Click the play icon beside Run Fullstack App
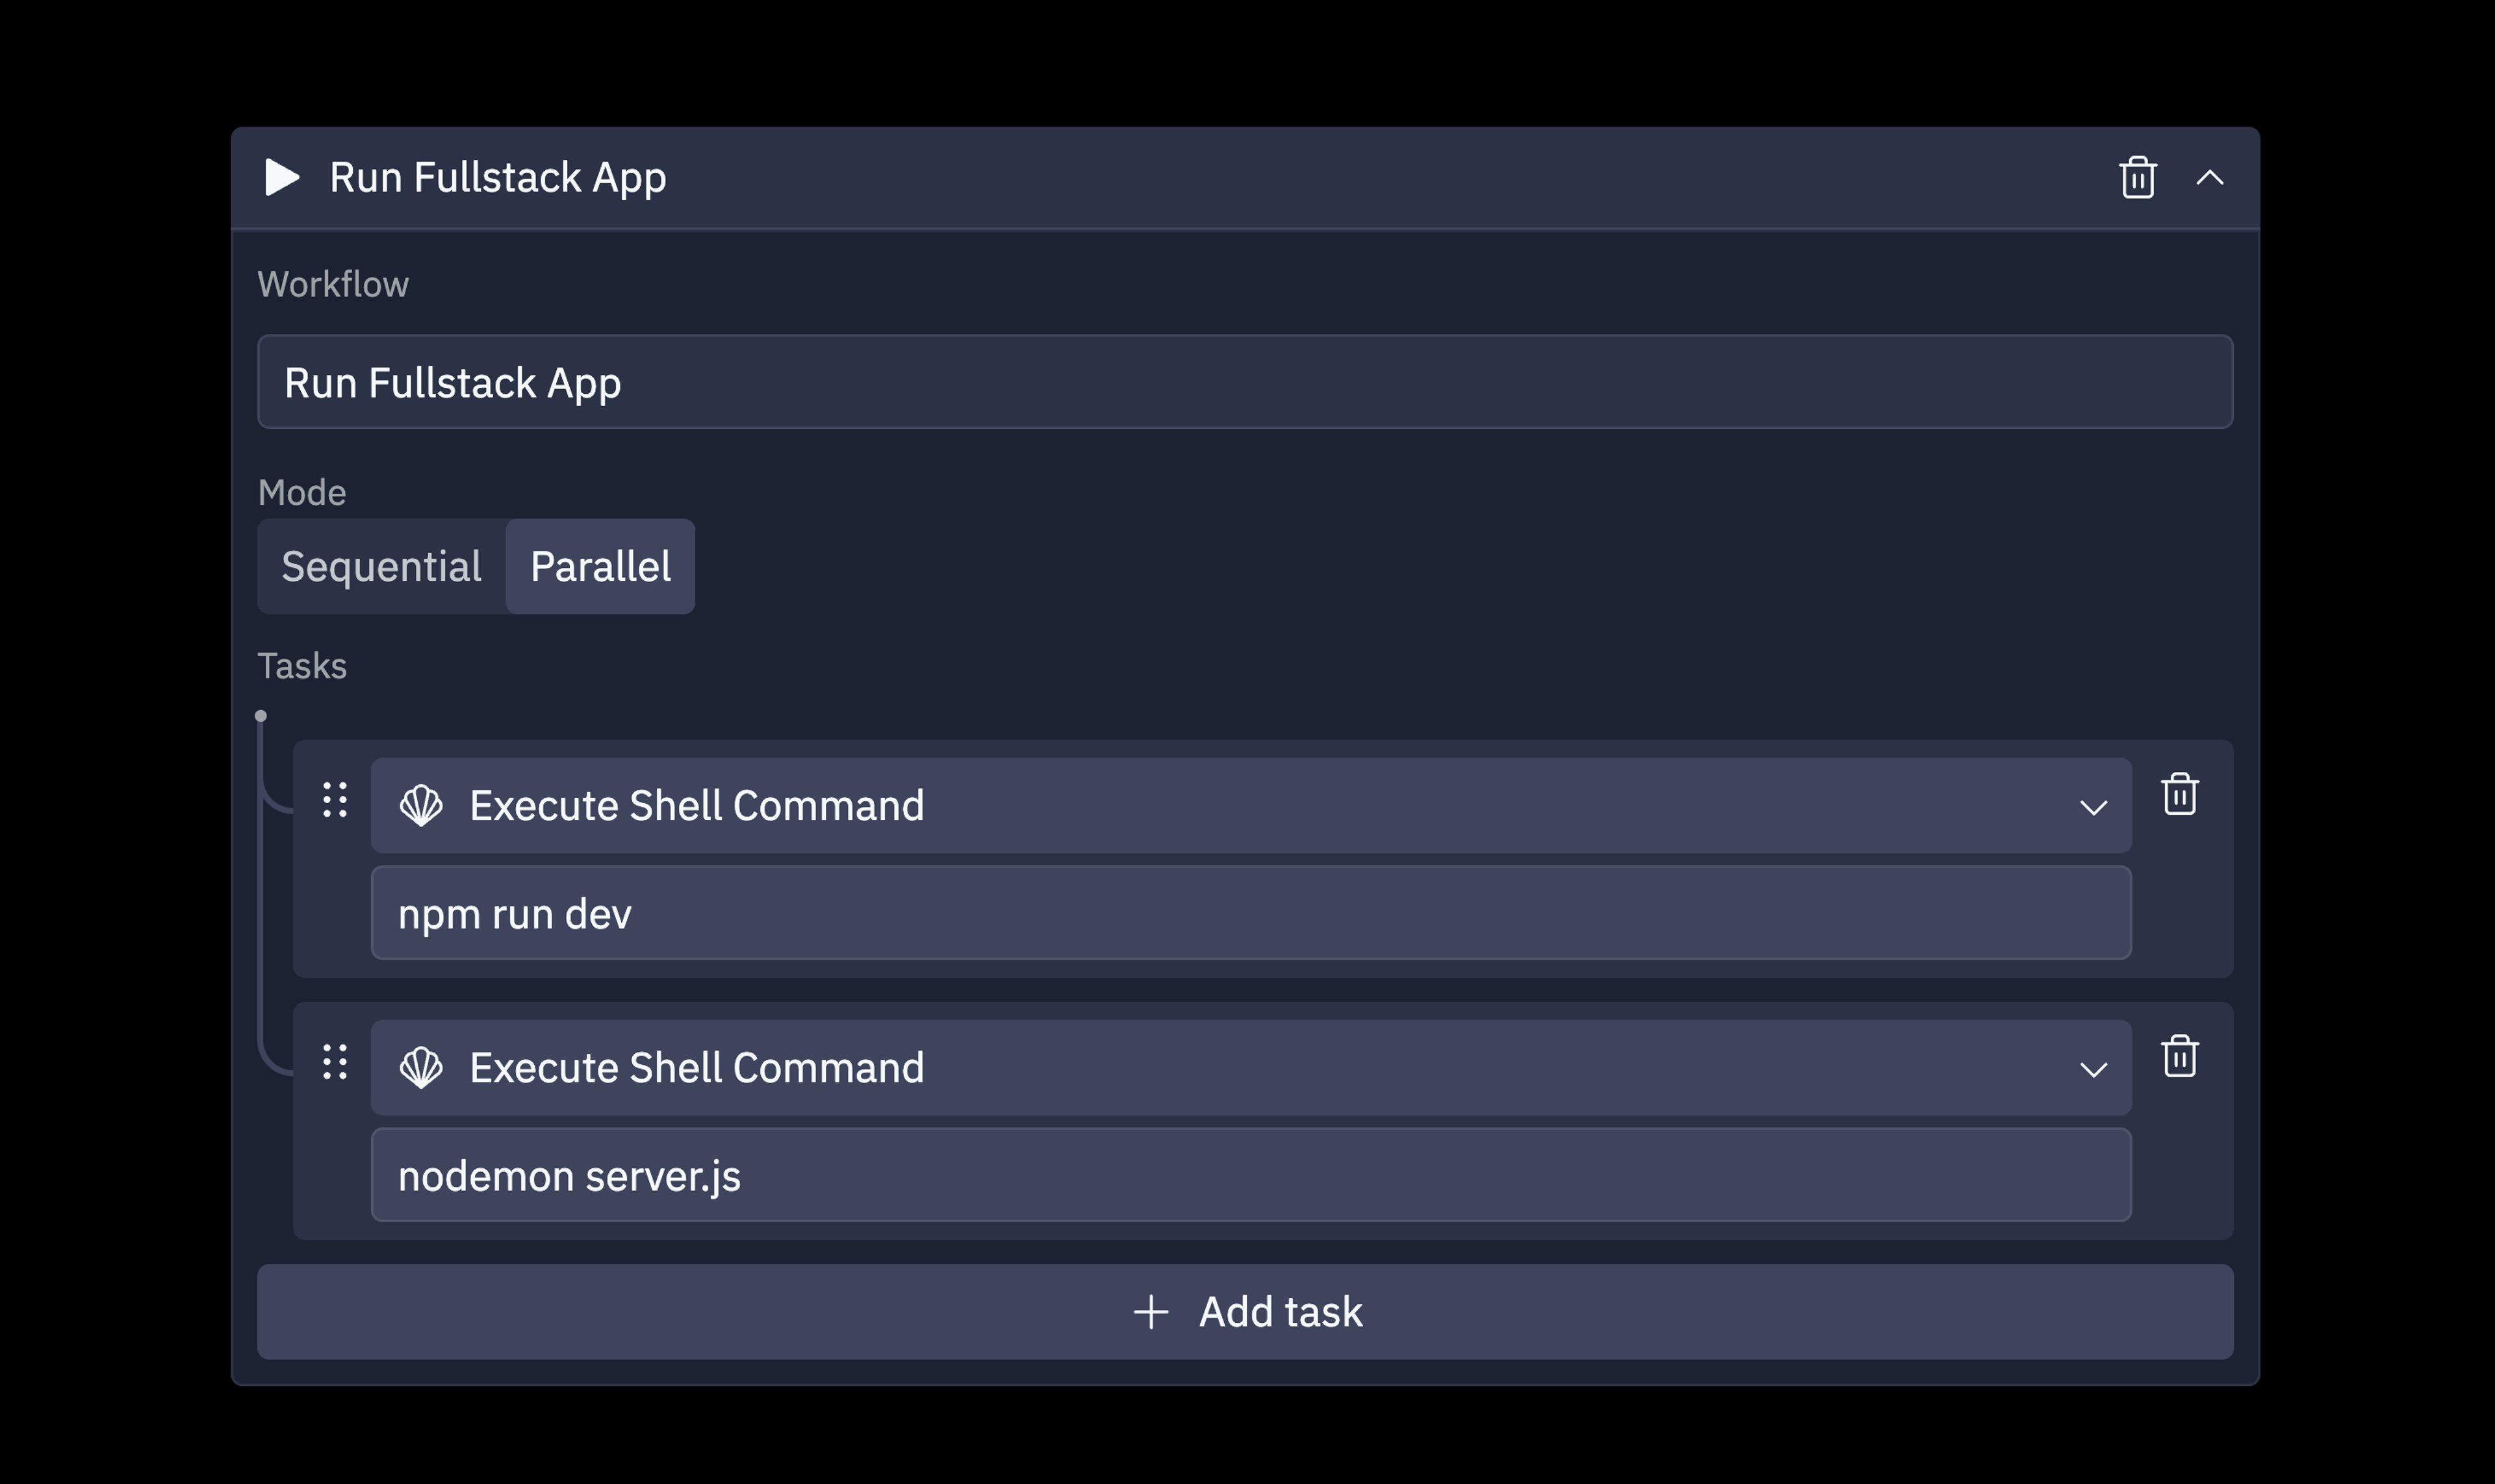This screenshot has width=2495, height=1484. click(281, 178)
